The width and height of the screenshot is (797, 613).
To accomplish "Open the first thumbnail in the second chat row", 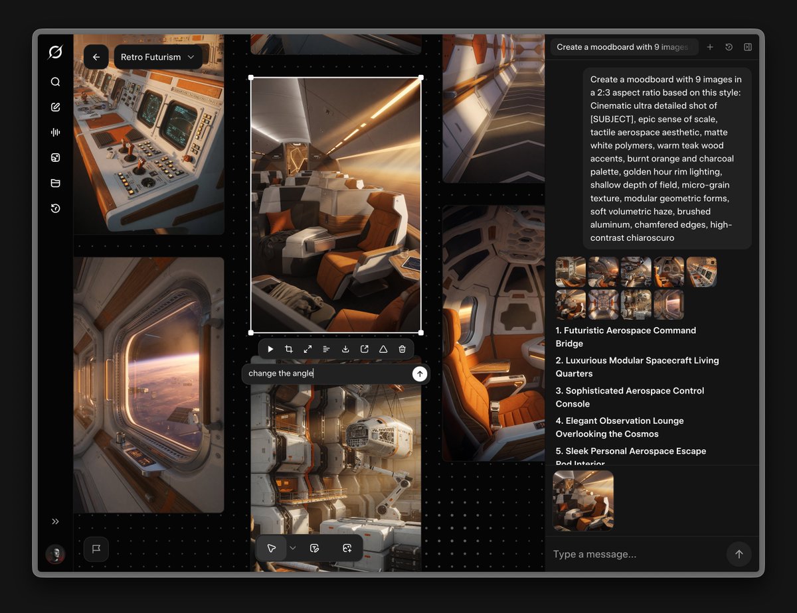I will coord(571,305).
